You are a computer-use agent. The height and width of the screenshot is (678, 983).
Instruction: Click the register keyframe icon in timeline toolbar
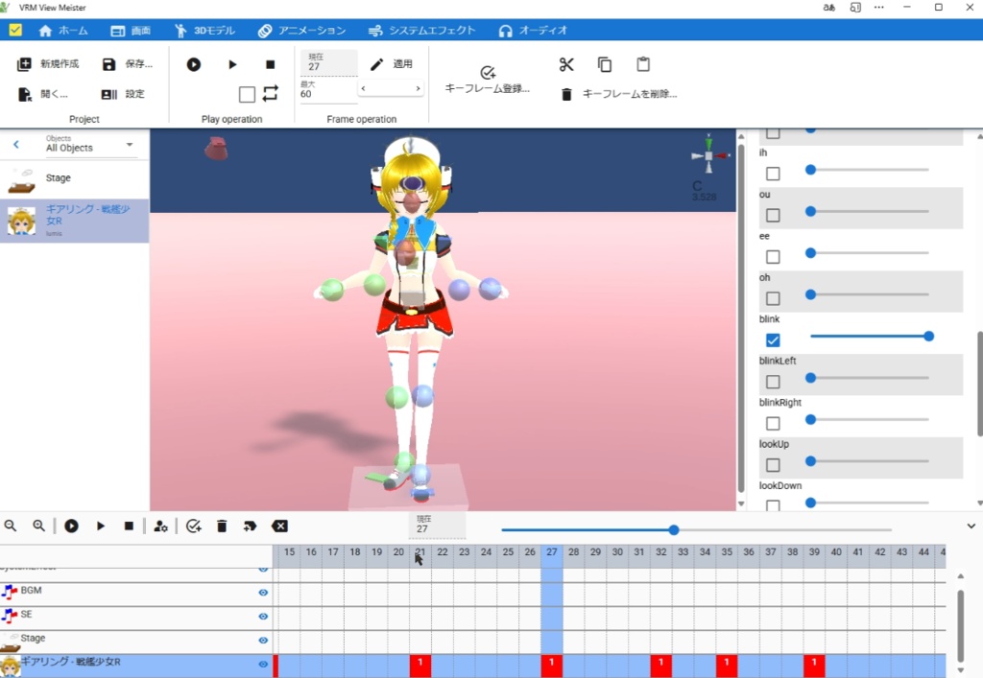pos(194,526)
